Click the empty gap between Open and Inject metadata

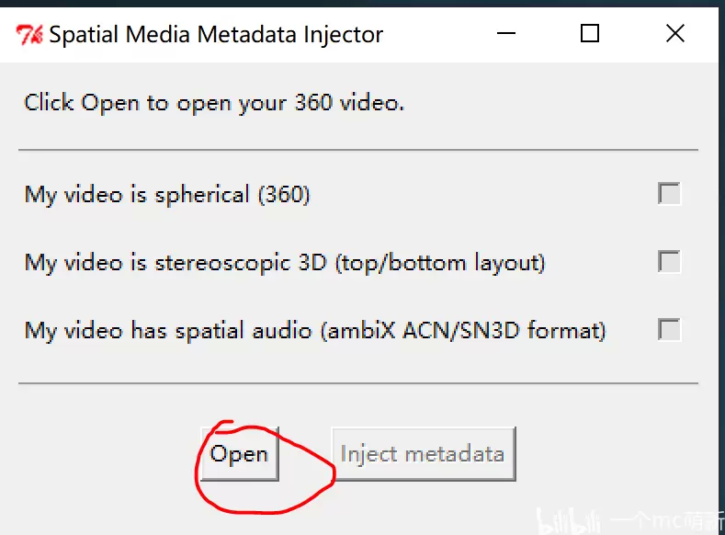[x=305, y=454]
